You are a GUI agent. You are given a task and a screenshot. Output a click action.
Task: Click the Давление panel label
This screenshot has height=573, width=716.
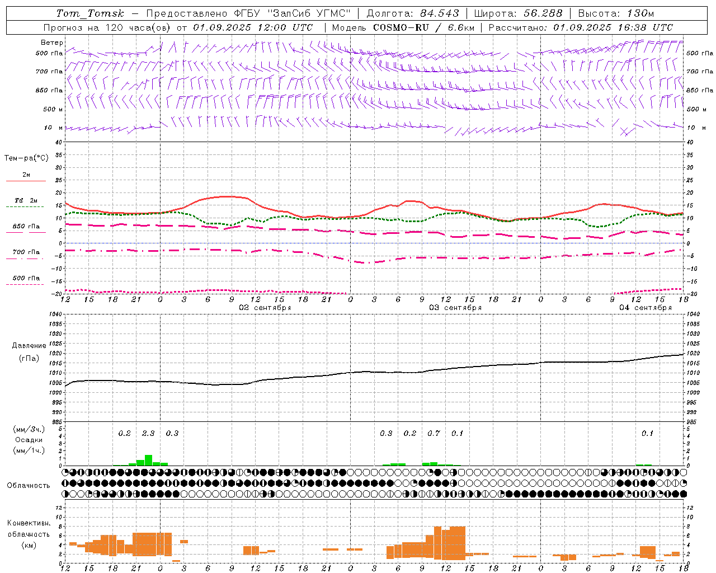coord(29,346)
